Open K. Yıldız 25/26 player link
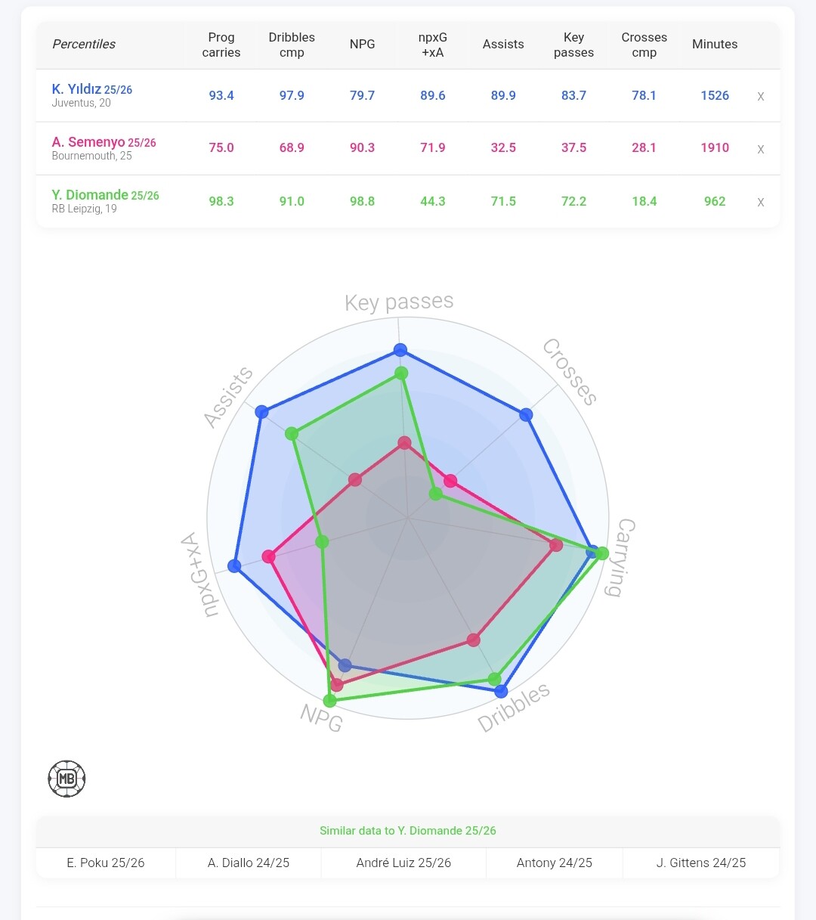This screenshot has width=816, height=920. 92,89
